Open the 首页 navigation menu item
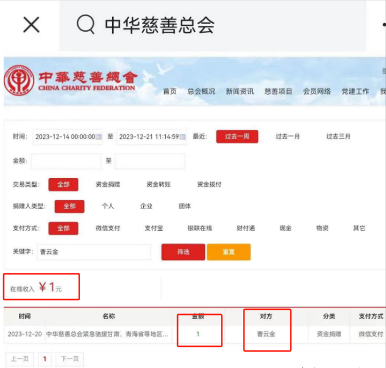This screenshot has height=368, width=386. tap(170, 91)
